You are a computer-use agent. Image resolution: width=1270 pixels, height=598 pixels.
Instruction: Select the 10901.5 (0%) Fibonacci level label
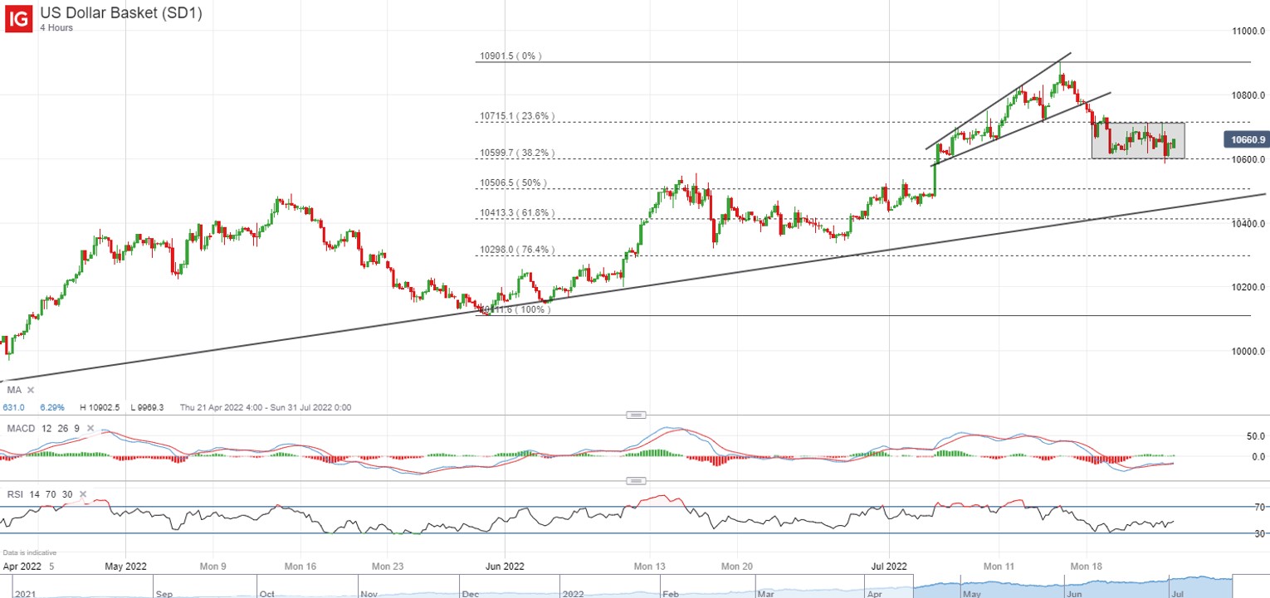[x=510, y=56]
